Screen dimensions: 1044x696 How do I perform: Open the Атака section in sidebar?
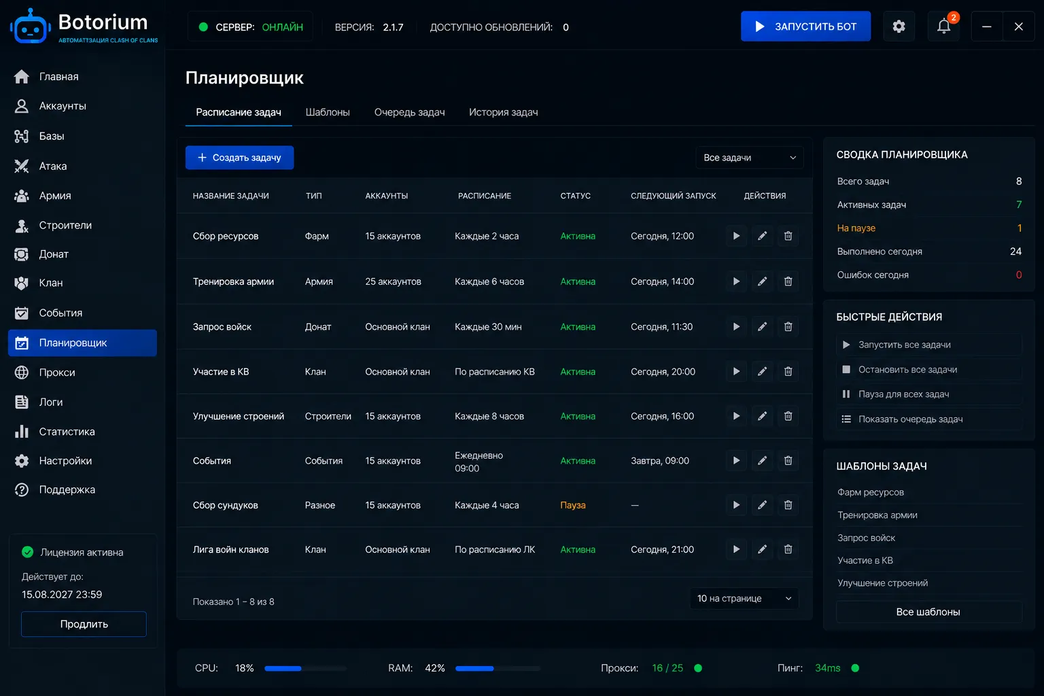tap(82, 166)
